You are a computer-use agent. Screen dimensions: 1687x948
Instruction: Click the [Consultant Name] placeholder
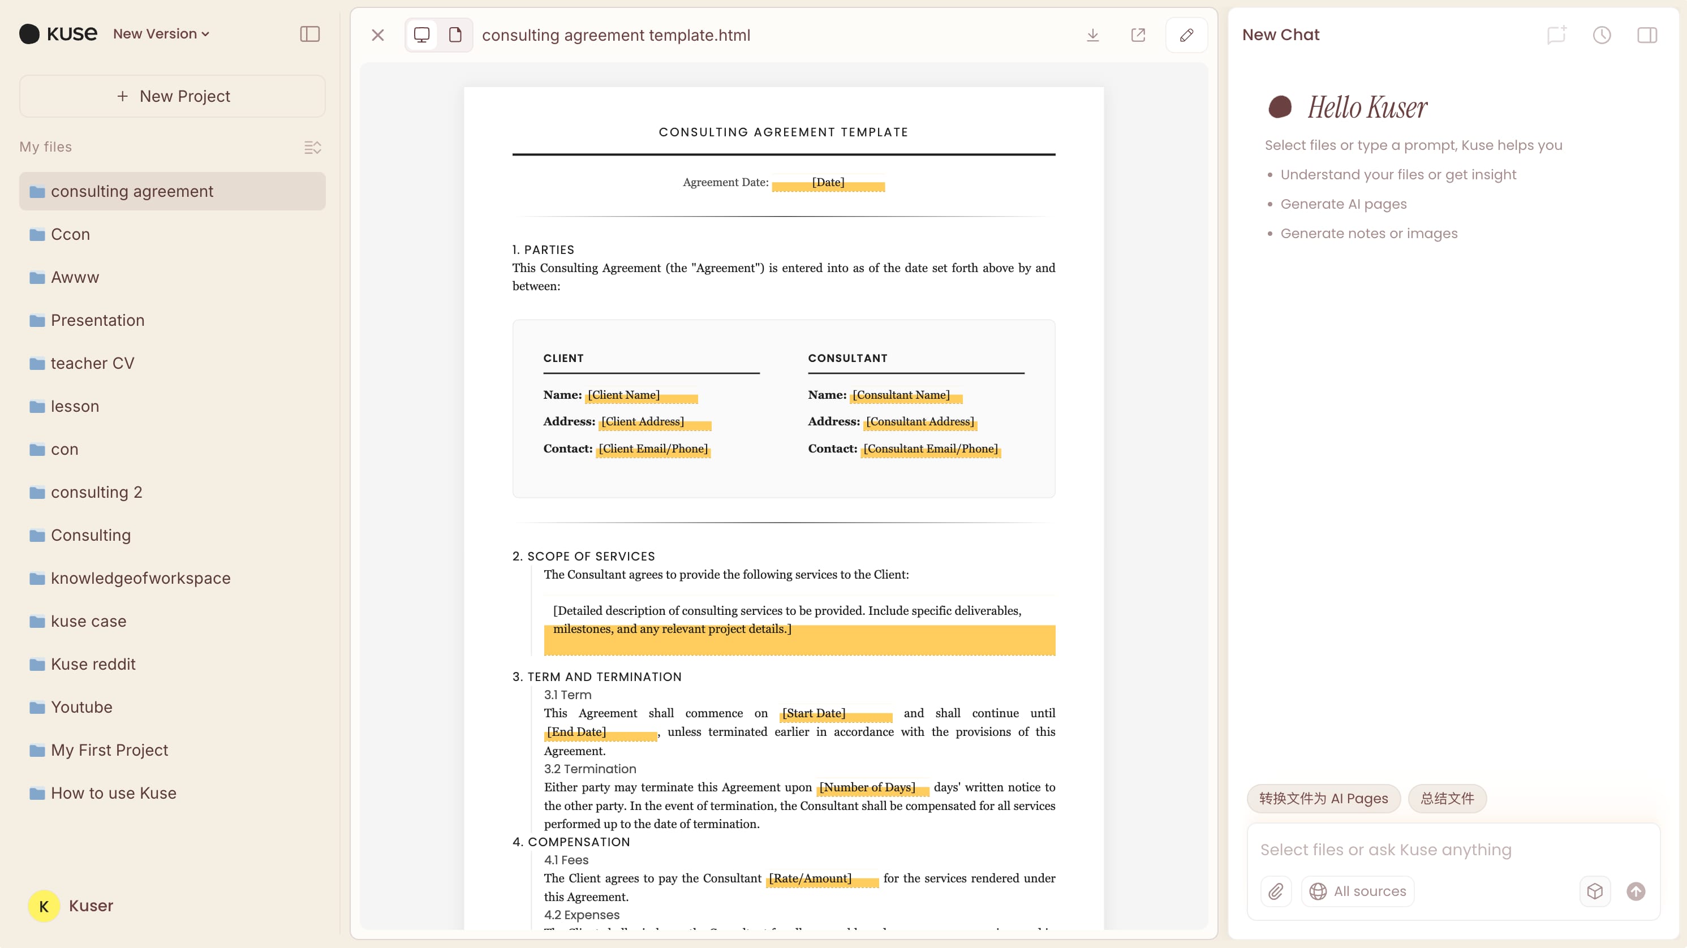pos(906,395)
